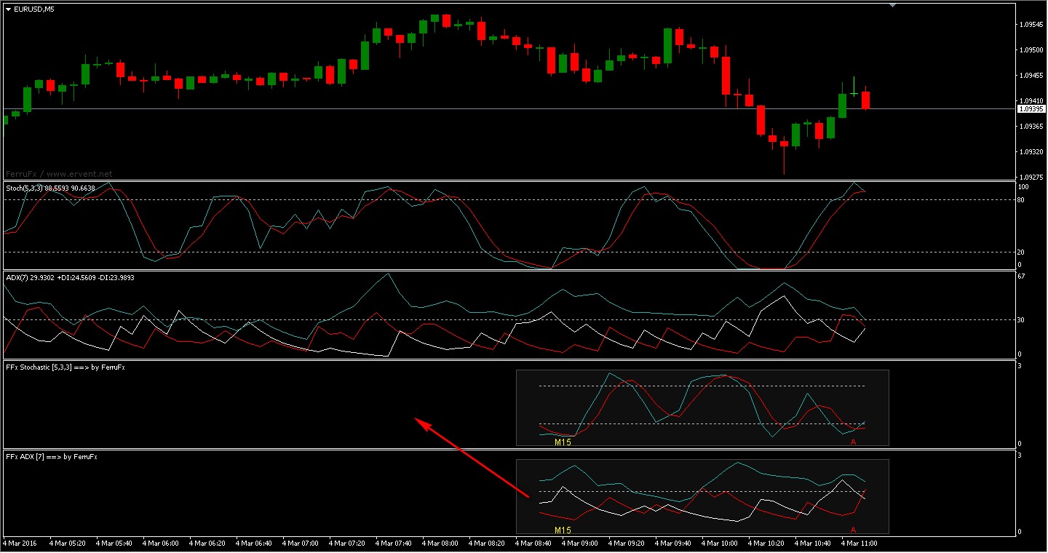
Task: Click price axis value 1.09410
Action: coord(1033,101)
